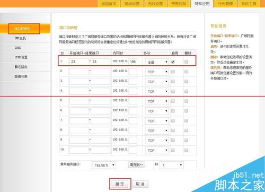Click the start port field in row 6

click(x=79, y=111)
